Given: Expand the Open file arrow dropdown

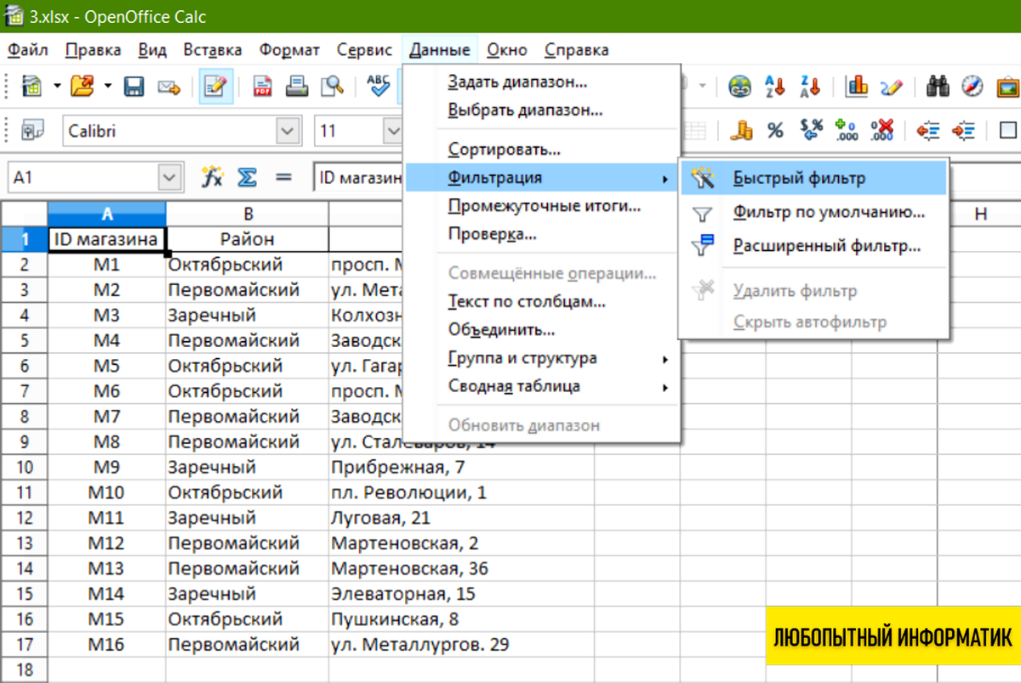Looking at the screenshot, I should [108, 86].
